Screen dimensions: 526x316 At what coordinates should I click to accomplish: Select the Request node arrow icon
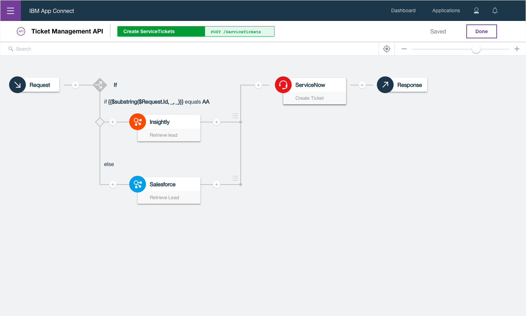(17, 85)
